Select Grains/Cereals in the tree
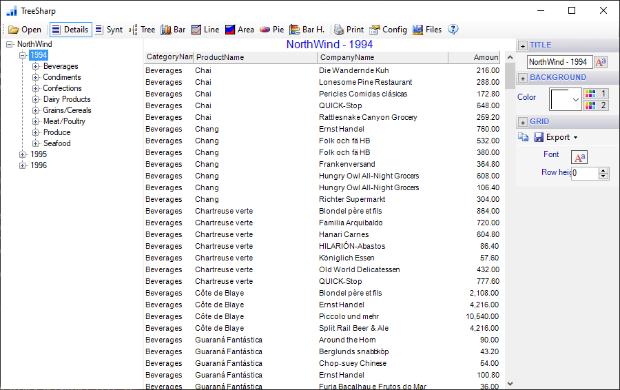 coord(68,110)
